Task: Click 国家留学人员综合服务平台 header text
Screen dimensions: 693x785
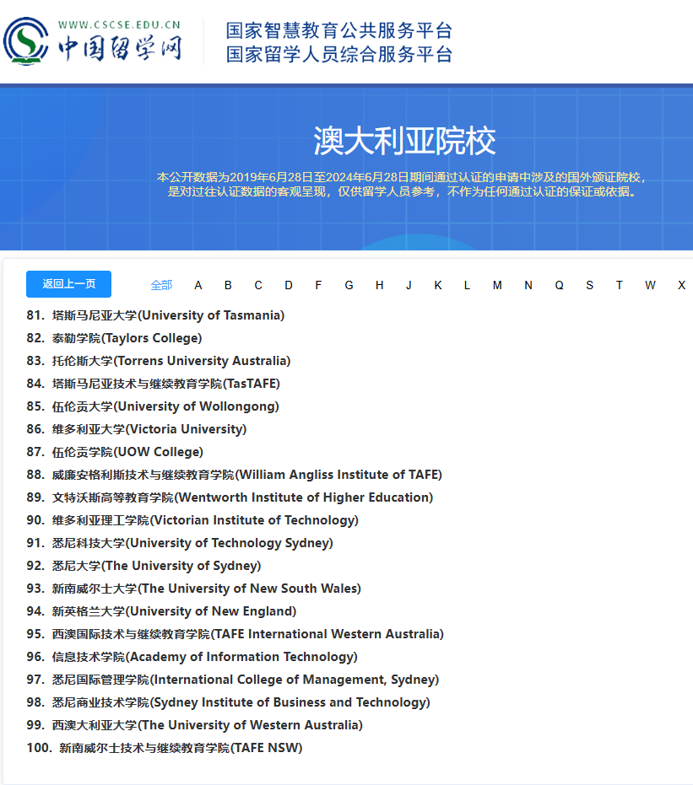Action: click(x=339, y=55)
